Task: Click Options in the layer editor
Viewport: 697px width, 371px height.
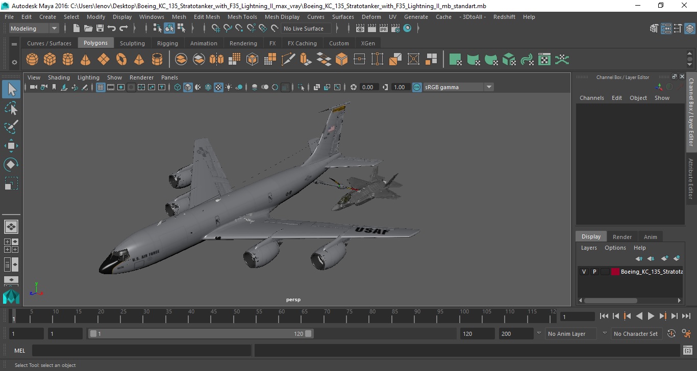Action: click(x=615, y=248)
